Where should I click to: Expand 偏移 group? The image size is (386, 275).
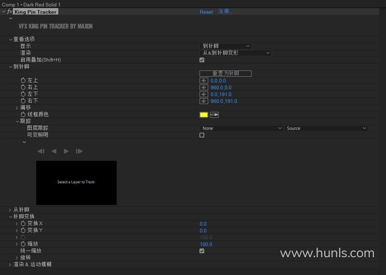[17, 108]
